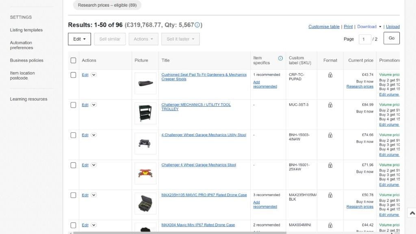
Task: Open Challenger 4 Wheel Garage Mechanics Stool listing
Action: point(199,165)
